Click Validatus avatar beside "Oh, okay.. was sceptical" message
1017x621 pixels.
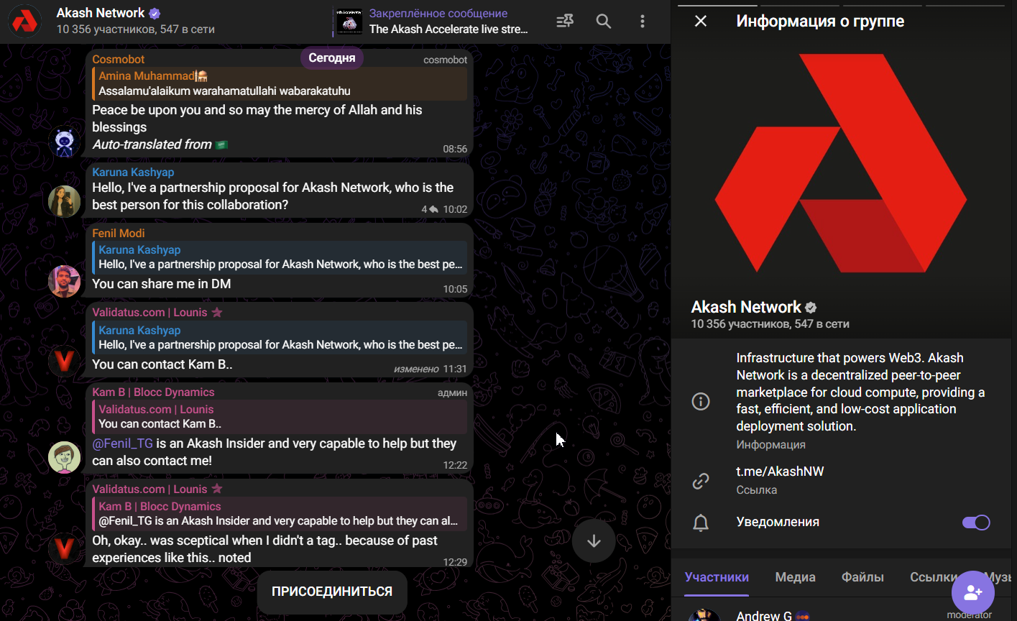pos(65,550)
